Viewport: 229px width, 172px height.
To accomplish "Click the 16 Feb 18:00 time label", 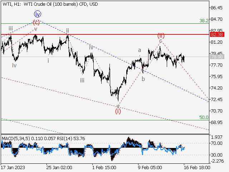I will [197, 167].
